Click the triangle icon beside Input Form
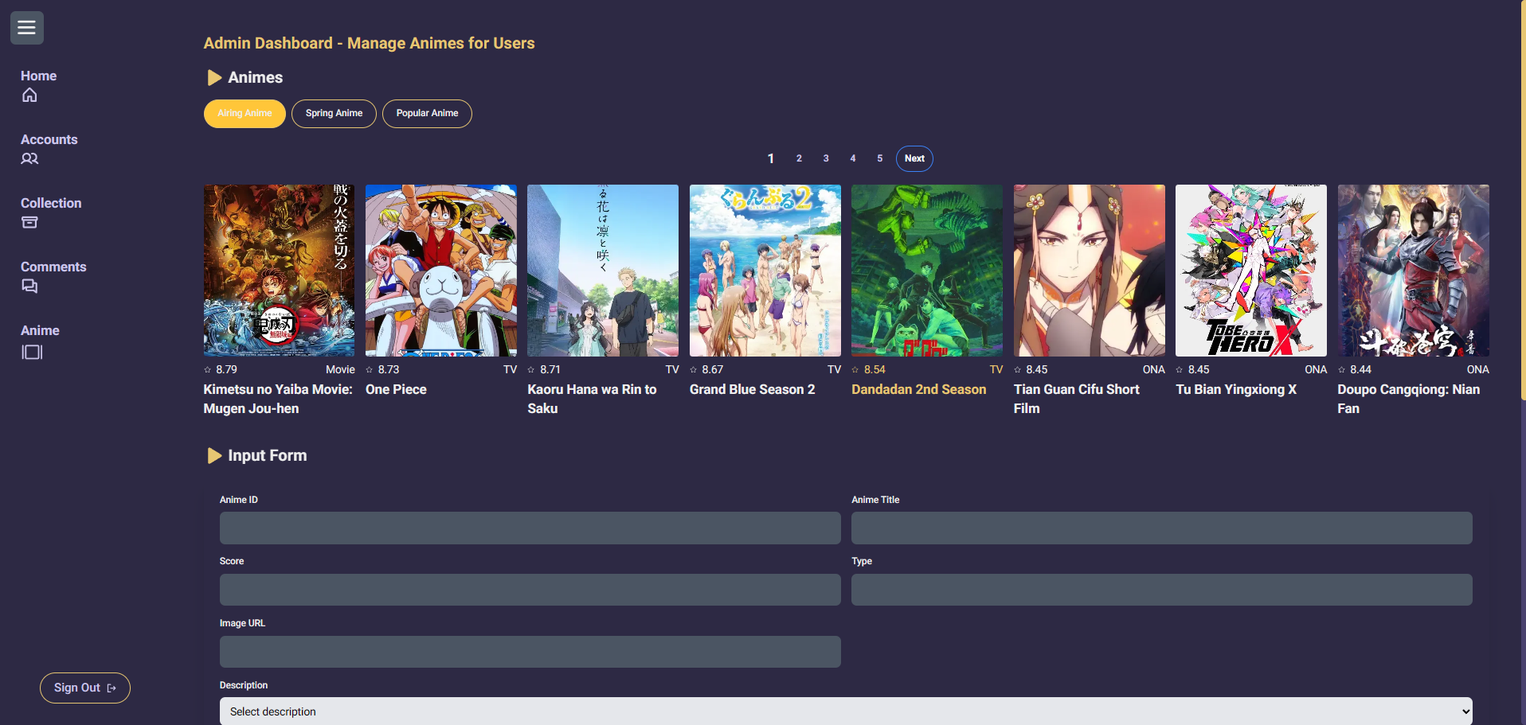1526x725 pixels. click(214, 456)
